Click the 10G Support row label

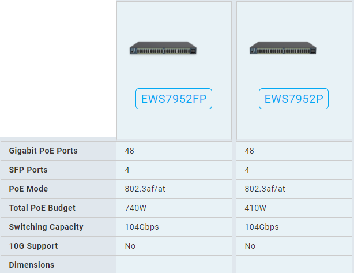point(33,246)
